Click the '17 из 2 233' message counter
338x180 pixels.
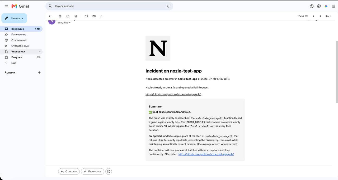point(303,16)
